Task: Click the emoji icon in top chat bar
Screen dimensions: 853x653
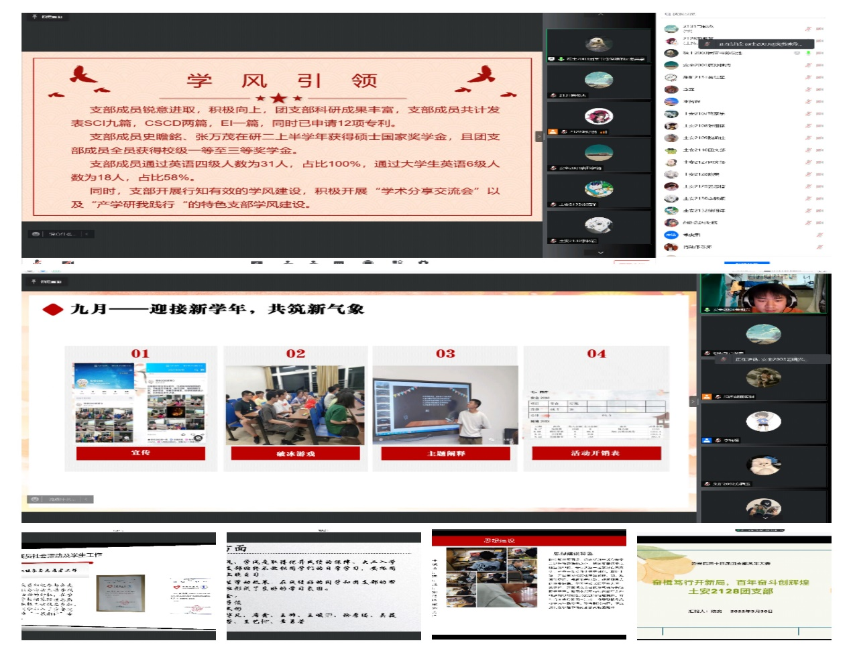Action: pyautogui.click(x=36, y=234)
